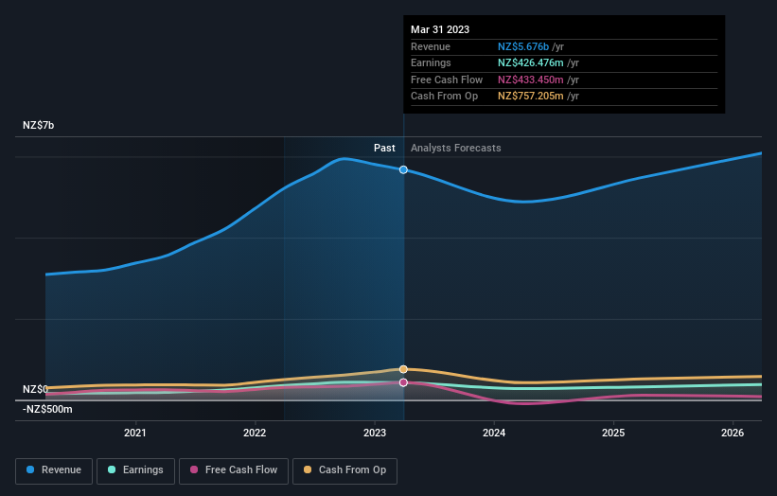This screenshot has width=777, height=496.
Task: Click the -NZ$500m y-axis label
Action: (x=47, y=409)
